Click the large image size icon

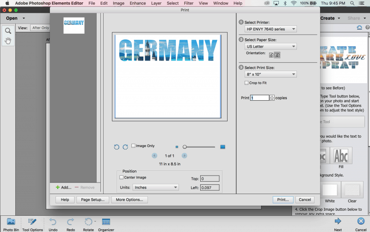pos(222,147)
